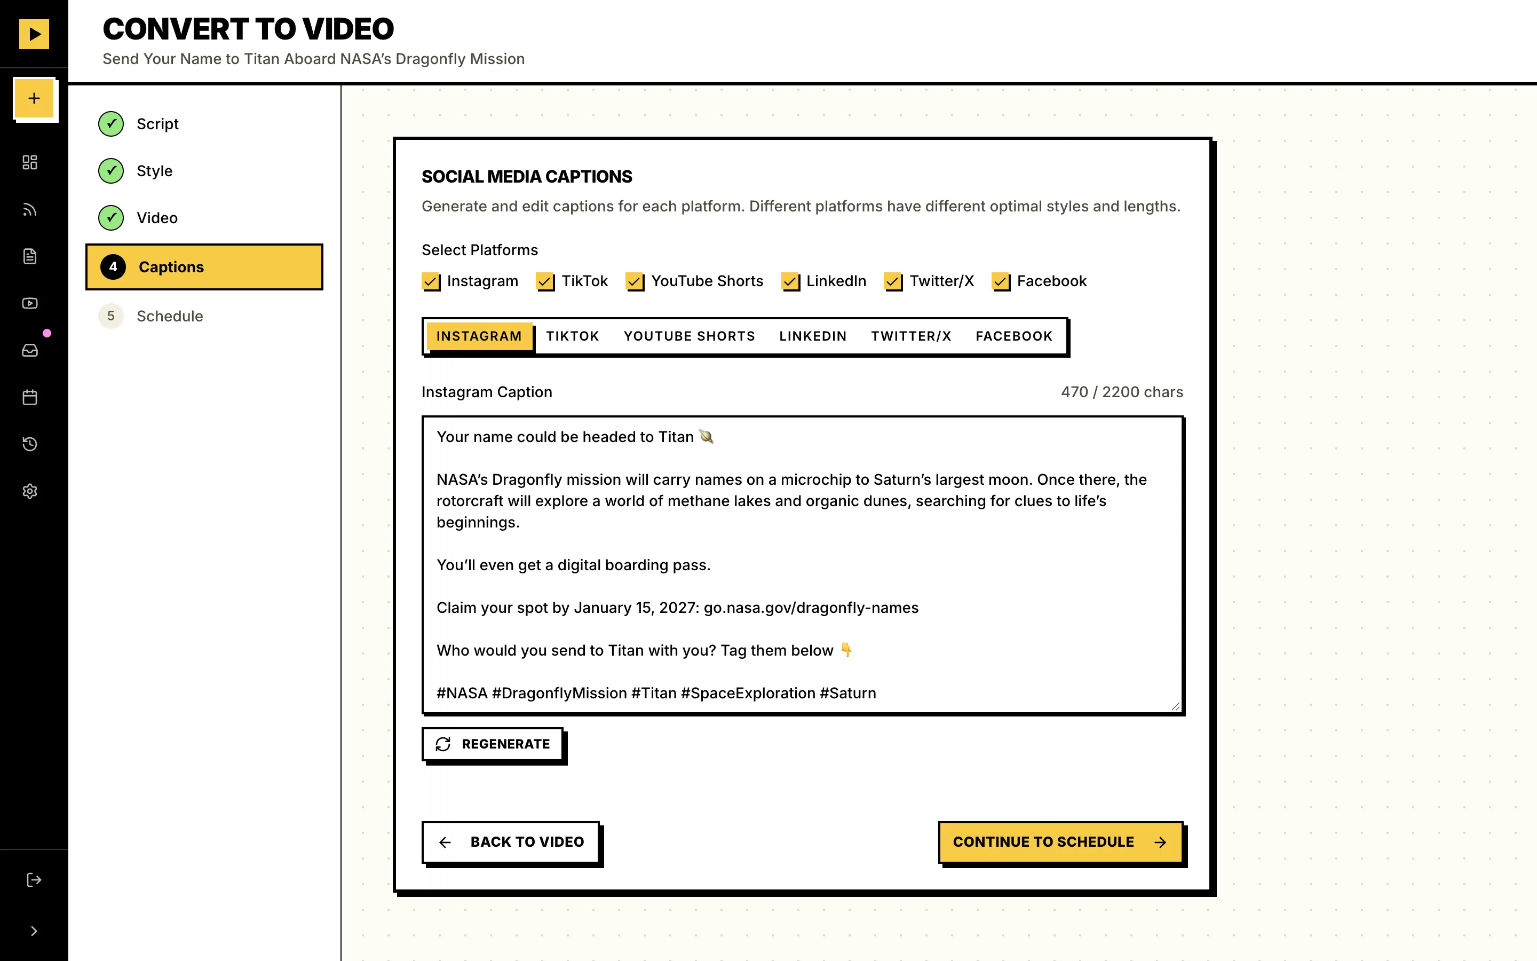Open the document icon in sidebar
Screen dimensions: 1537x961
30,256
